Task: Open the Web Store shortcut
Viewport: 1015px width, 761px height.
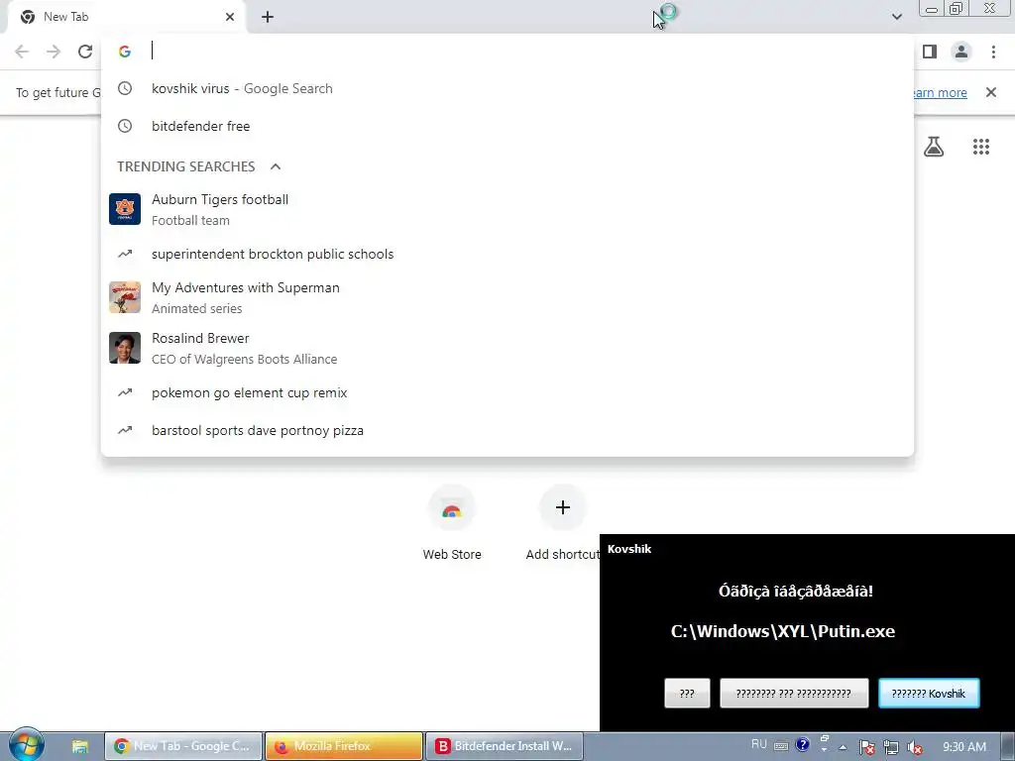Action: pos(452,523)
